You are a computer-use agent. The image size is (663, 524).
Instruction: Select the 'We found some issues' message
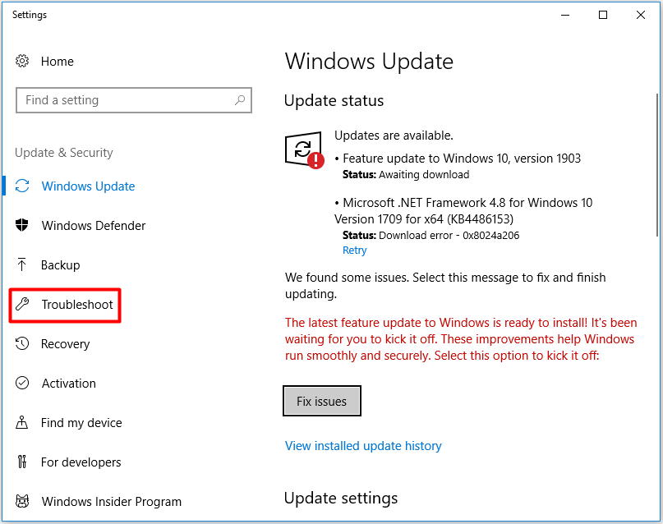tap(445, 286)
